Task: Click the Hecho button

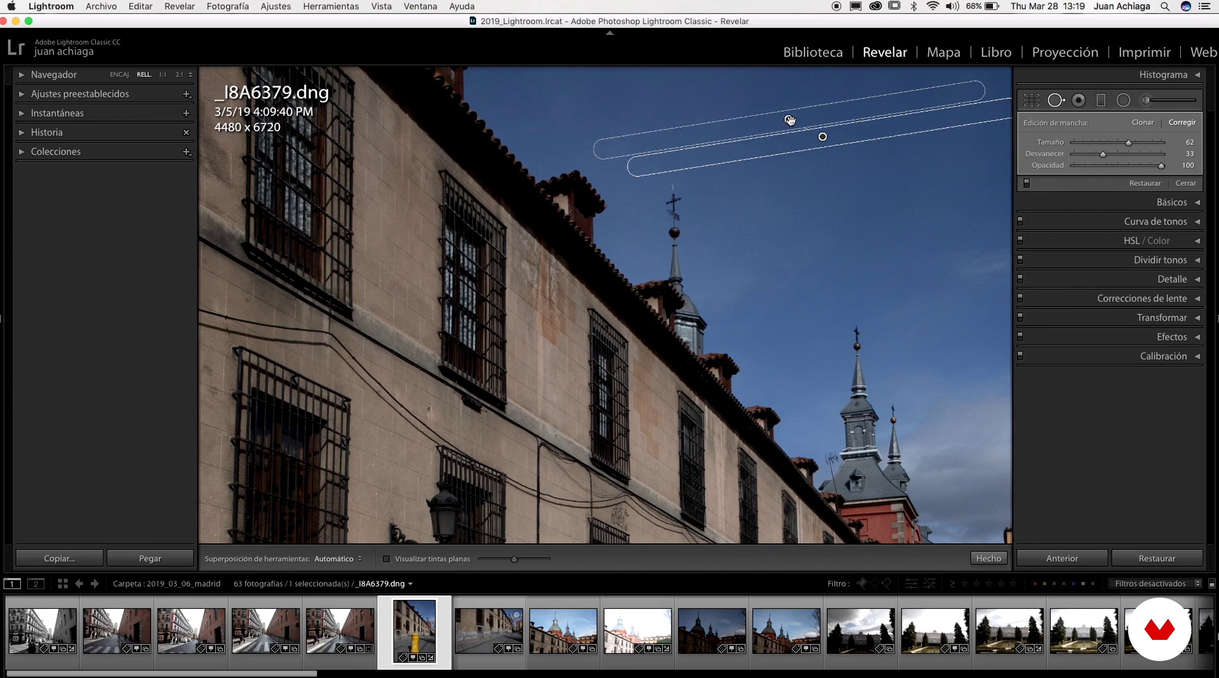Action: click(x=988, y=559)
